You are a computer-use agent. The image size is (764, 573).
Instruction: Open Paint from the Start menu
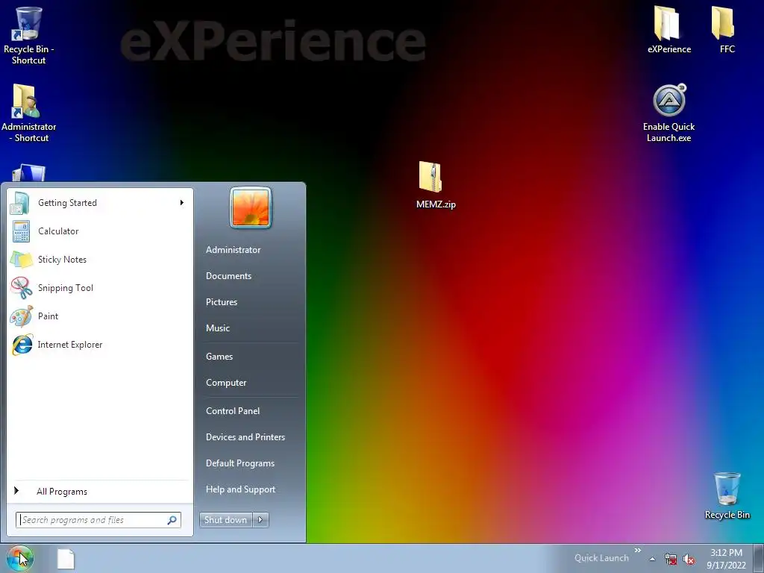click(100, 316)
